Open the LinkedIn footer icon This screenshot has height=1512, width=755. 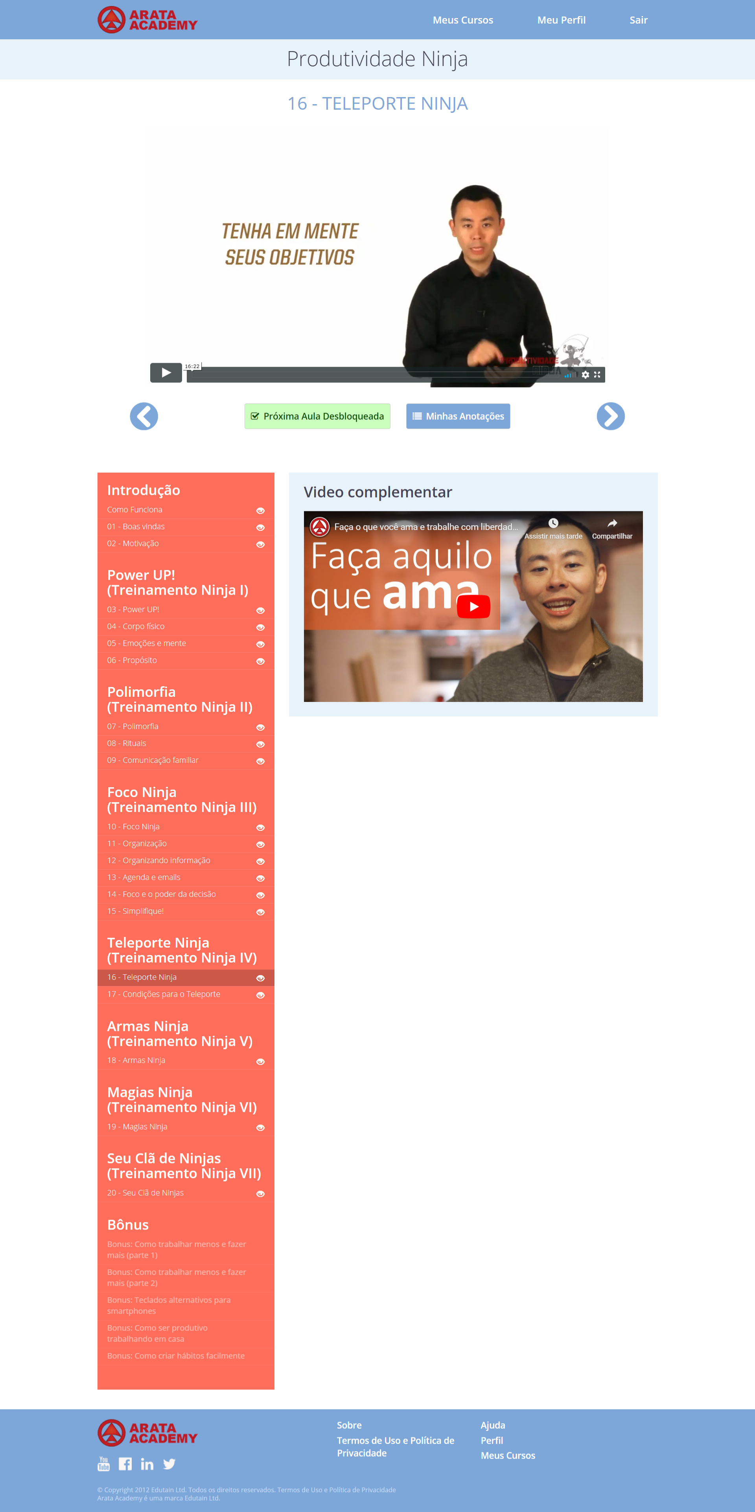147,1463
